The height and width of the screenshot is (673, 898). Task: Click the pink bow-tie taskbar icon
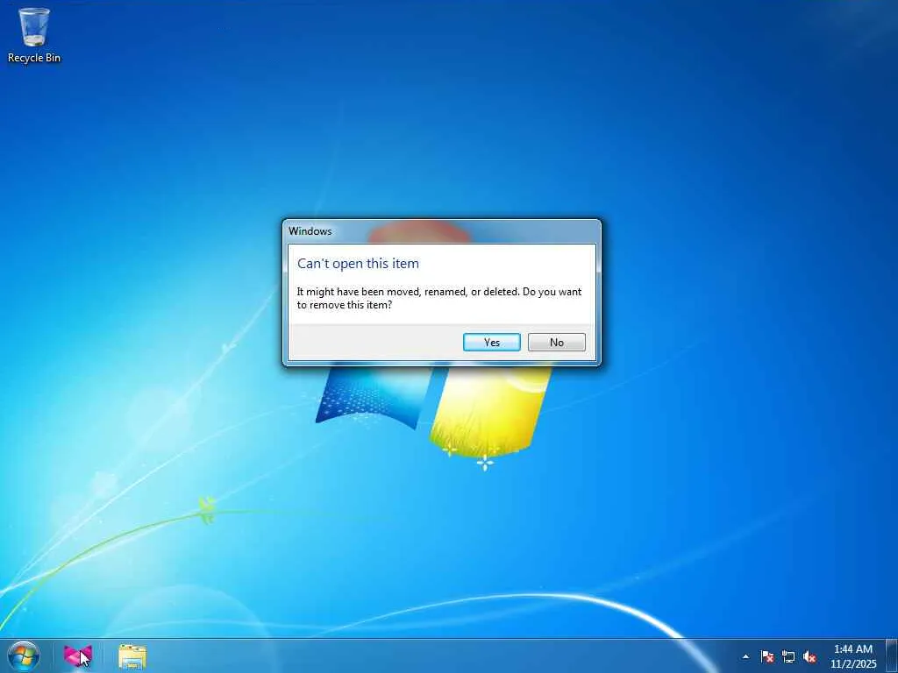coord(77,655)
